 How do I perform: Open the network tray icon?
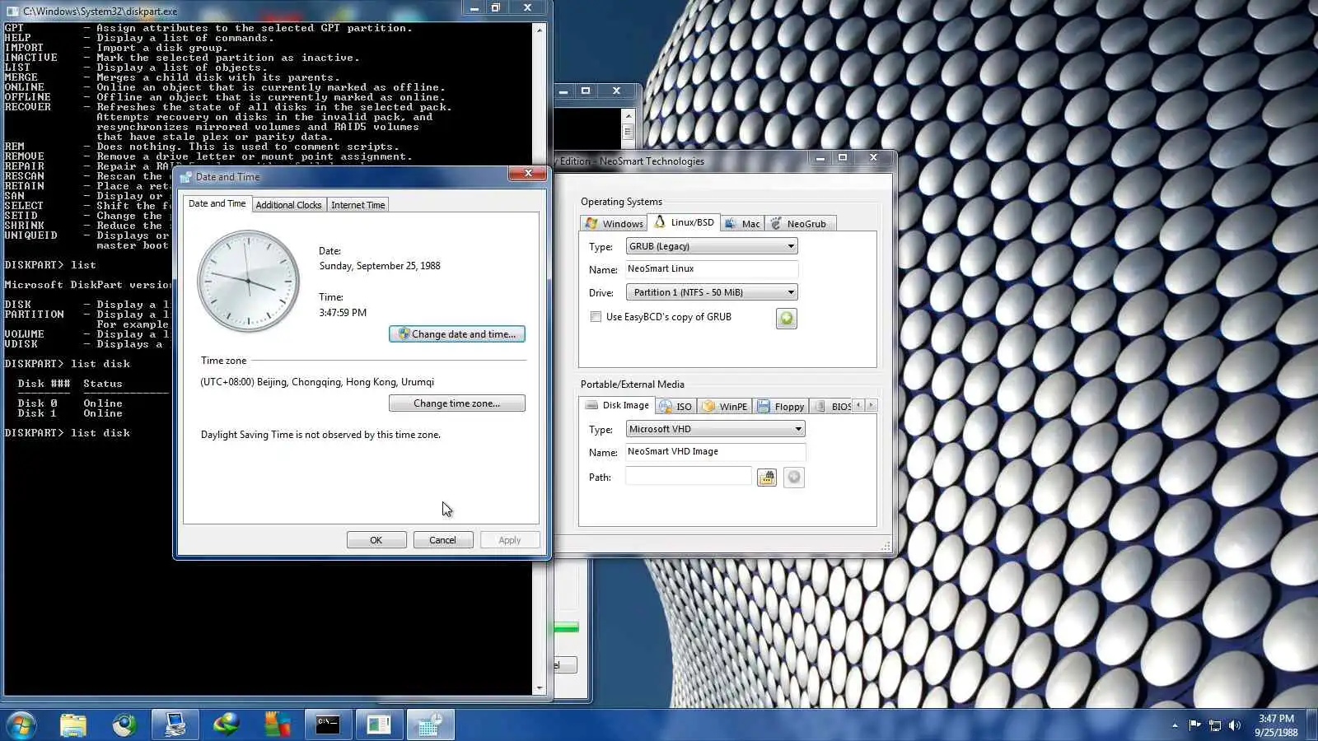(x=1214, y=725)
